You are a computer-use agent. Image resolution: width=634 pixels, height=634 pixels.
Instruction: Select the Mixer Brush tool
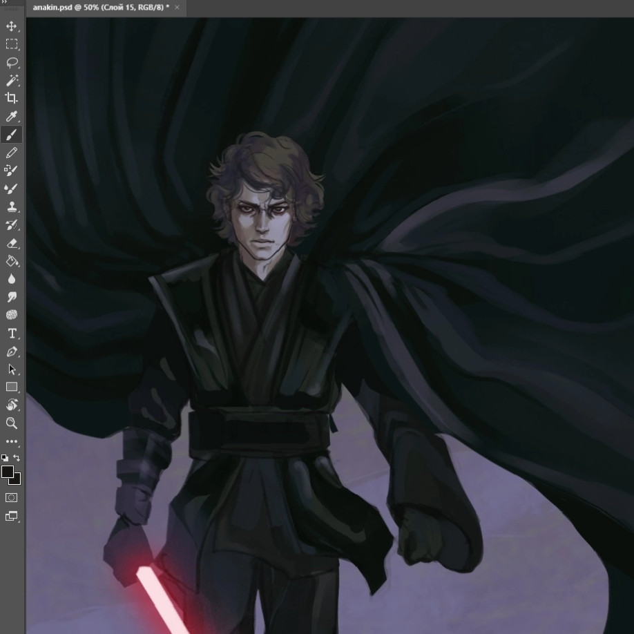[11, 189]
